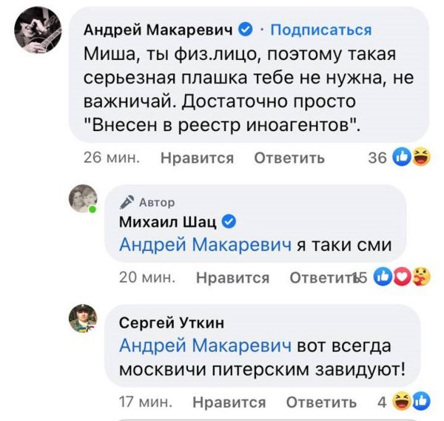Click blue thumbs-up reaction icon on Макаревич's comment
Screen dimensions: 444x421
click(x=403, y=157)
